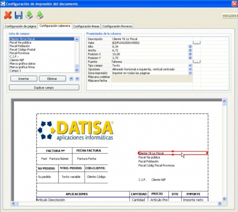This screenshot has width=238, height=212.
Task: Click the green up-arrow export icon
Action: click(x=40, y=15)
